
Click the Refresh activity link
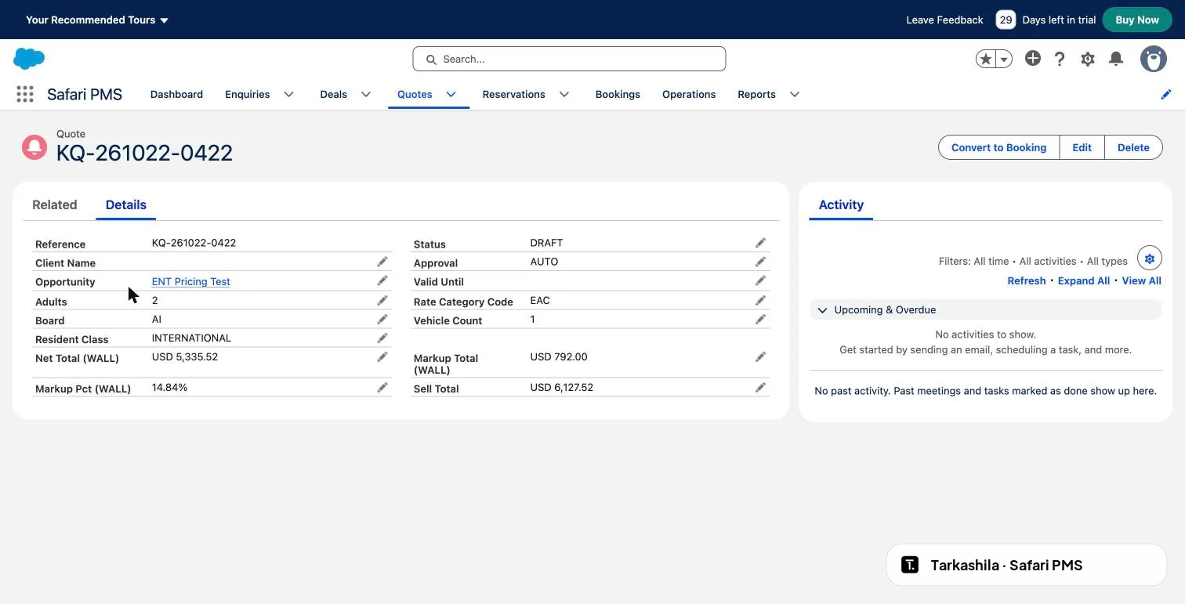(x=1027, y=280)
